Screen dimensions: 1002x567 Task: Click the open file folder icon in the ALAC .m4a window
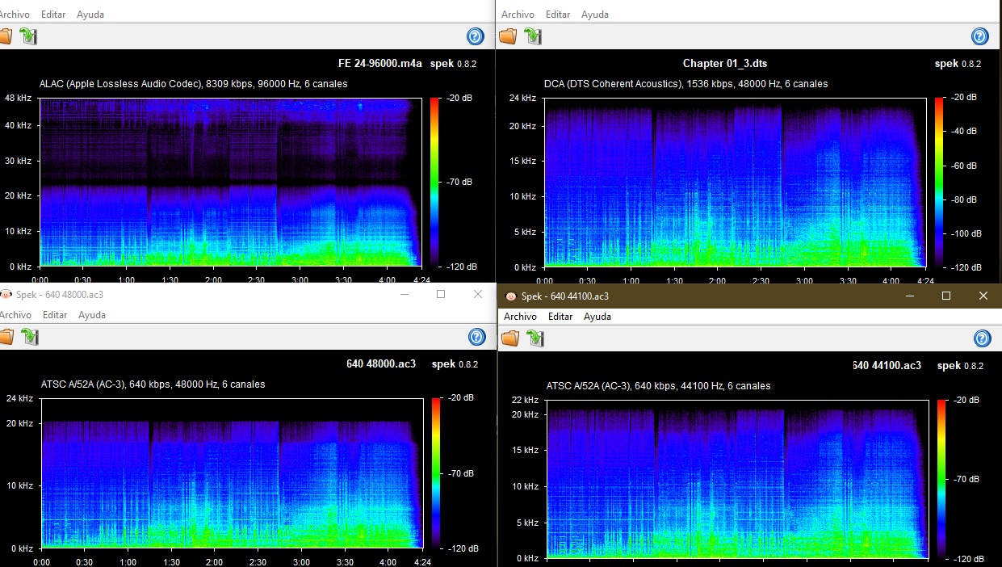(x=5, y=36)
